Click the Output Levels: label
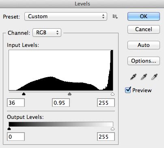The width and height of the screenshot is (164, 148). pos(25,117)
